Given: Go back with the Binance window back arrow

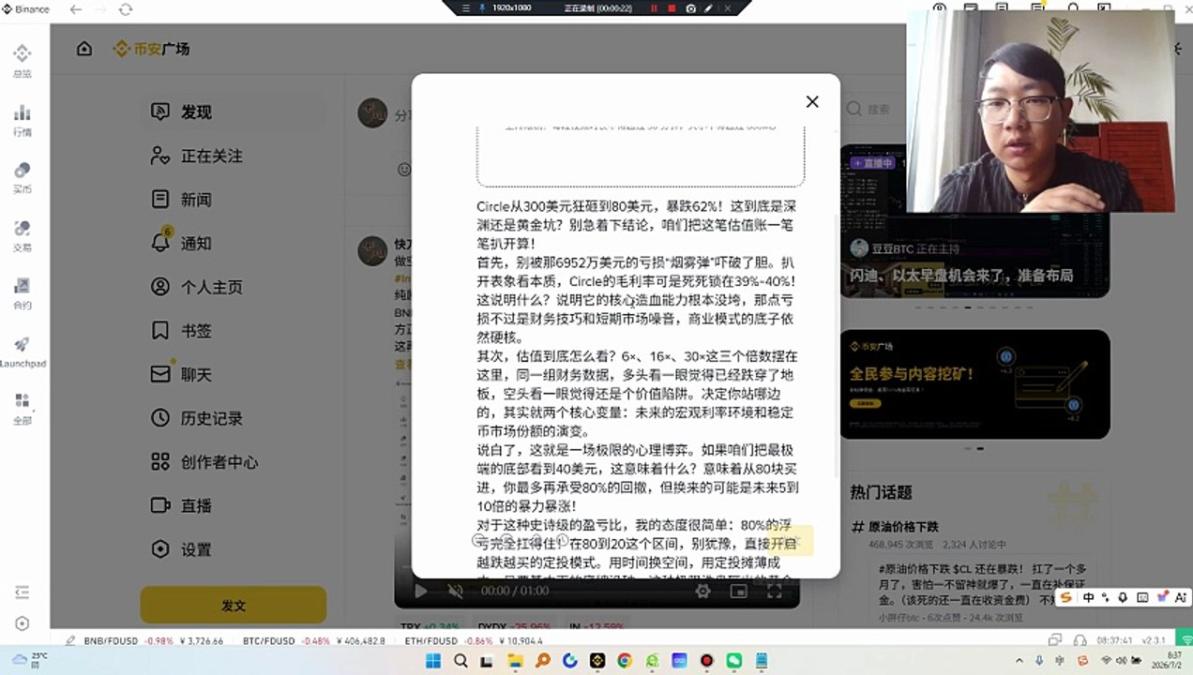Looking at the screenshot, I should [x=76, y=9].
